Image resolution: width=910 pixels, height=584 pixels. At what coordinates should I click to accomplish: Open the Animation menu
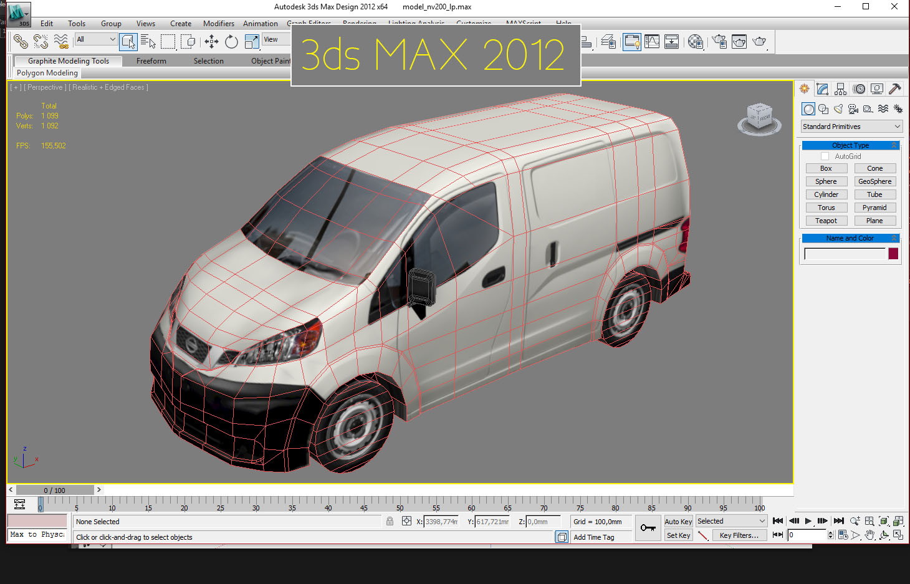(x=261, y=24)
